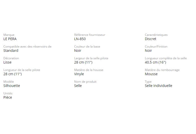Select the Selle Individuelle type value
The image size is (196, 134).
(x=158, y=86)
